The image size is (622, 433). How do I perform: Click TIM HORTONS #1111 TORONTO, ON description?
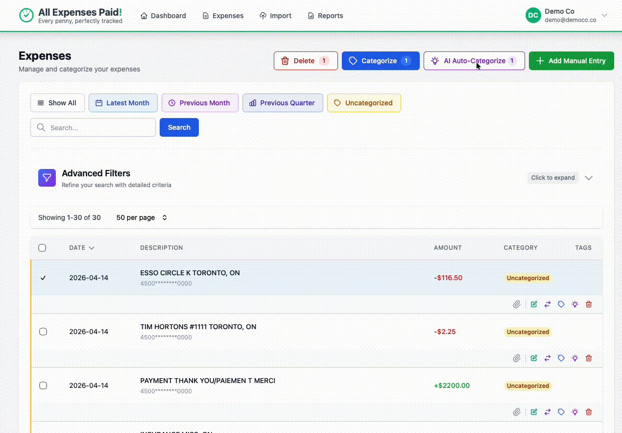pos(198,327)
